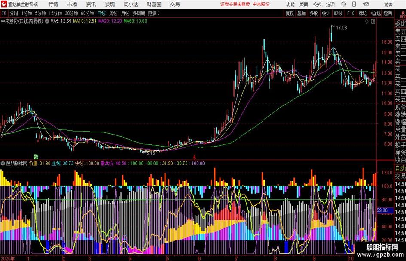Viewport: 406px width, 261px height.
Task: Open the 功能 menu
Action: point(290,4)
